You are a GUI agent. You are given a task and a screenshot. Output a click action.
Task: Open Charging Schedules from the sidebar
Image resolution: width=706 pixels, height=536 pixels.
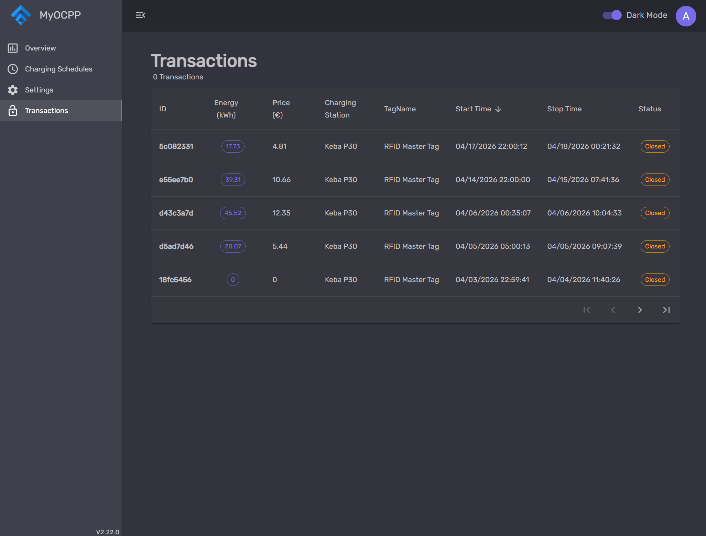click(58, 69)
